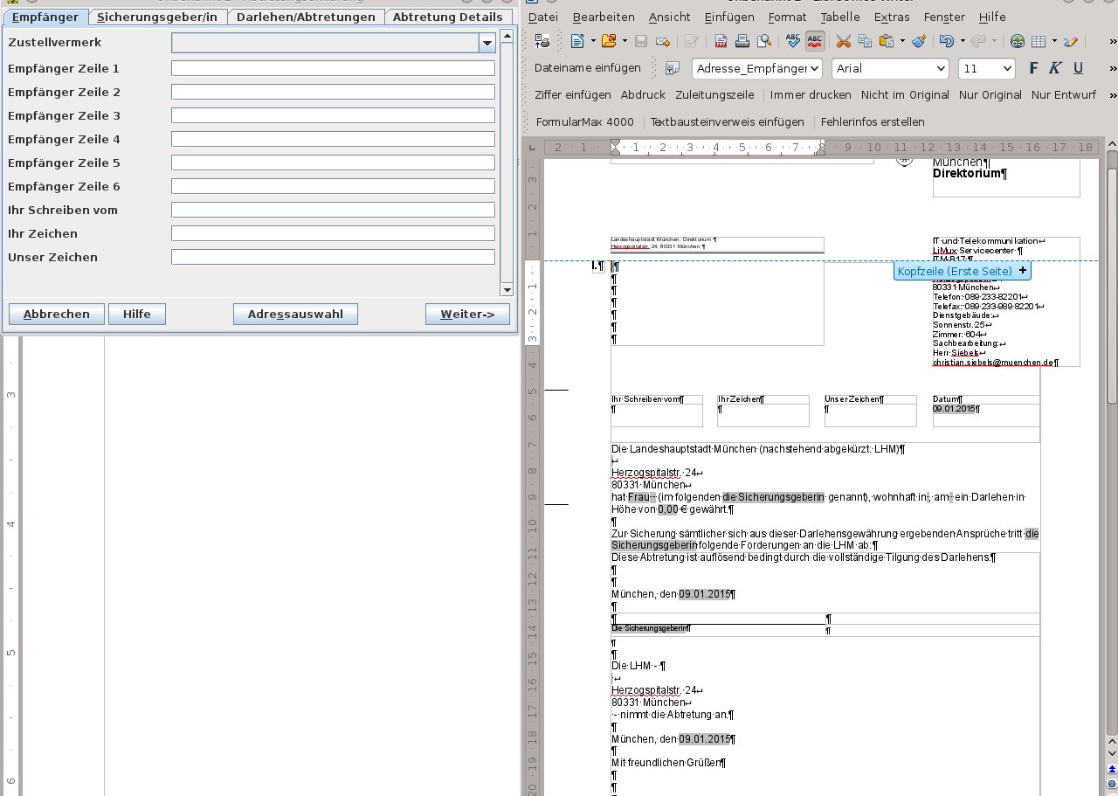
Task: Expand the paragraph style Adresse_Empfänger dropdown
Action: click(x=816, y=68)
